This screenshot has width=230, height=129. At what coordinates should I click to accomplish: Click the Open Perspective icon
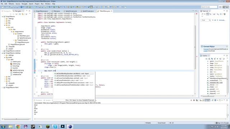click(220, 7)
